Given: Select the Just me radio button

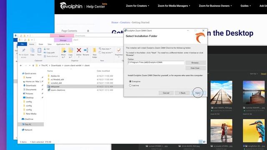Looking at the screenshot, I should coord(130,85).
